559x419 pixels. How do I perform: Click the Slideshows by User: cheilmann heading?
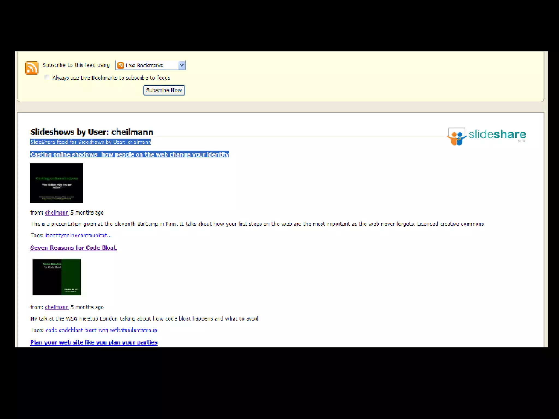pos(91,132)
